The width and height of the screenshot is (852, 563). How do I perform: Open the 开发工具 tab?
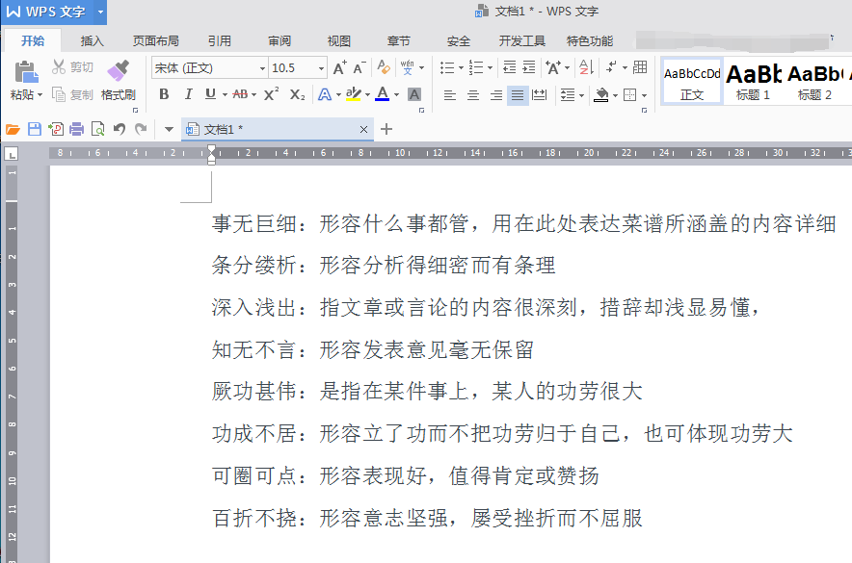521,40
